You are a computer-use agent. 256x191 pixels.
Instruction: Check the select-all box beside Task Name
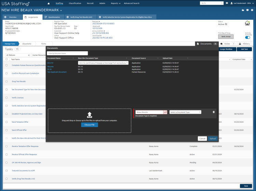point(6,59)
